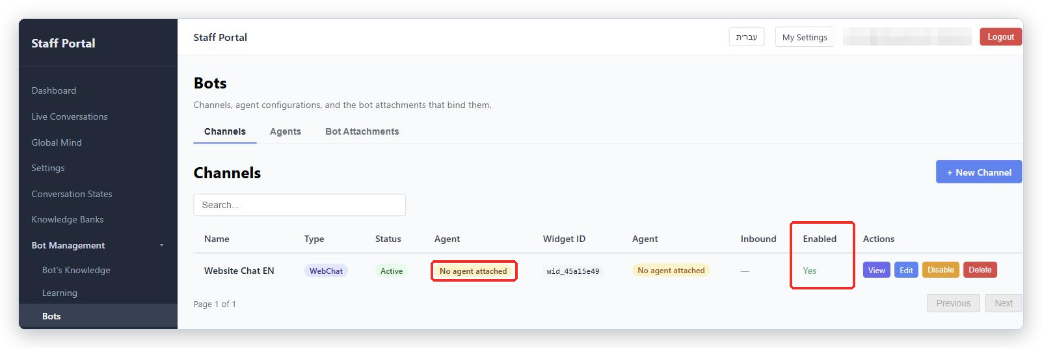Open Learning sub-item
This screenshot has height=348, width=1042.
click(60, 293)
